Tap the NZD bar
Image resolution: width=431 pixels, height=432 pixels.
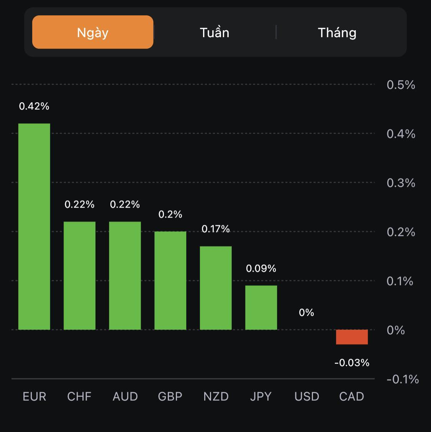coord(216,288)
